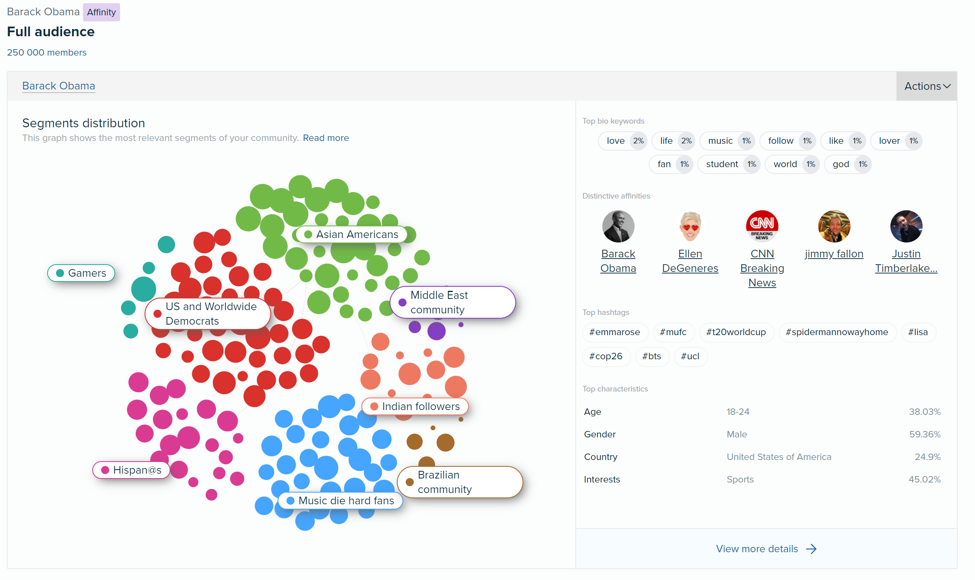Click the #t20worldcup hashtag item
Screen dimensions: 975x580
click(x=735, y=332)
